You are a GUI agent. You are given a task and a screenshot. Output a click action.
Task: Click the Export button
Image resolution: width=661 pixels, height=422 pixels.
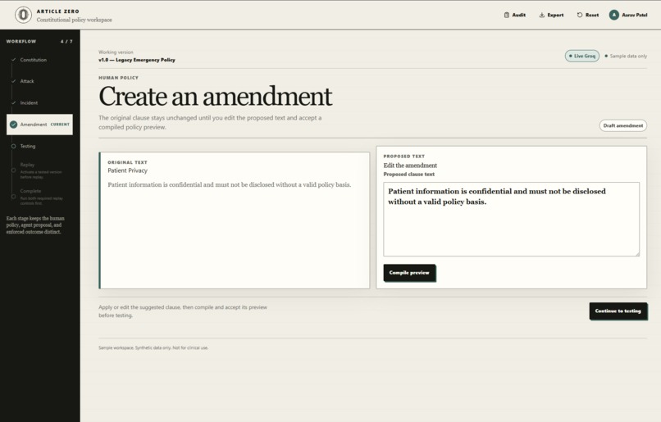click(551, 15)
